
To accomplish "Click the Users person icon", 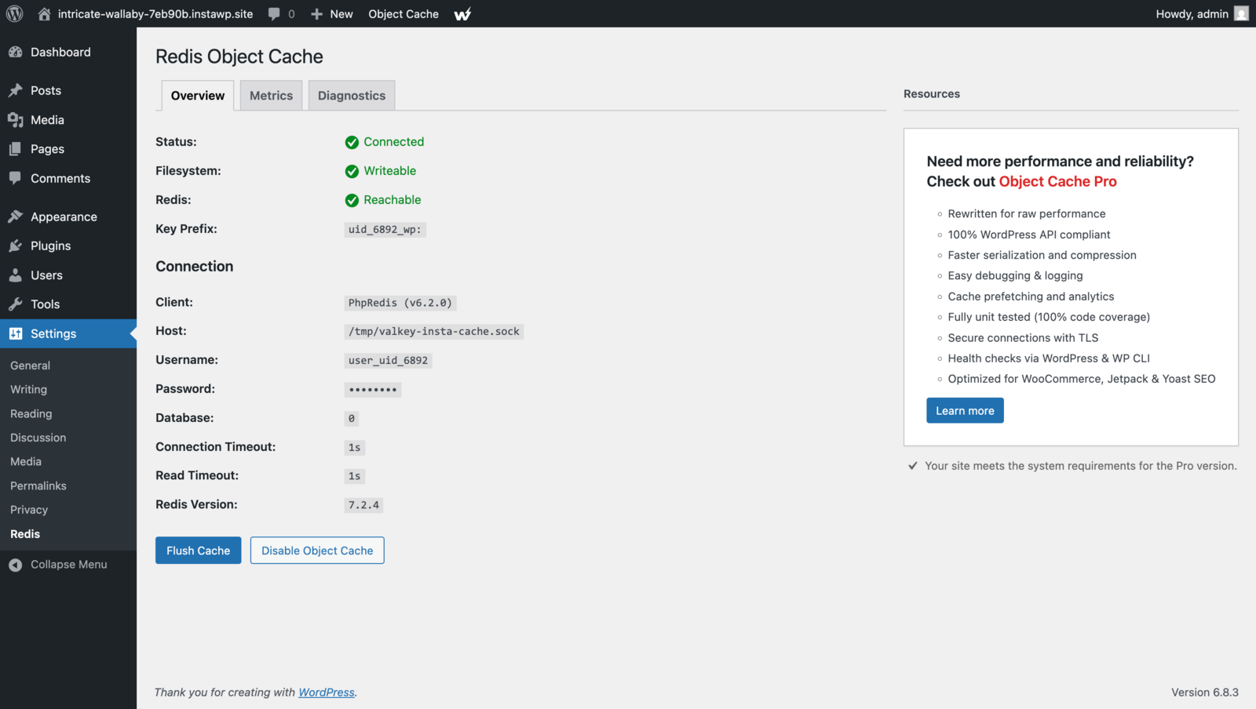I will 16,275.
